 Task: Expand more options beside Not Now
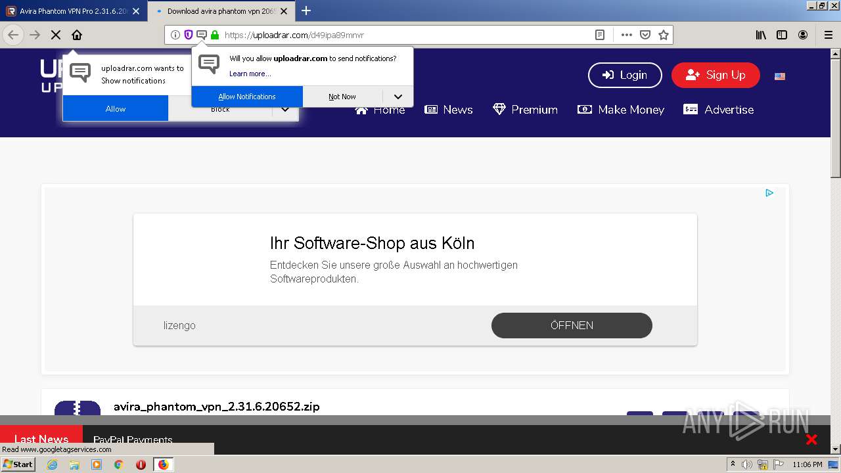(398, 97)
